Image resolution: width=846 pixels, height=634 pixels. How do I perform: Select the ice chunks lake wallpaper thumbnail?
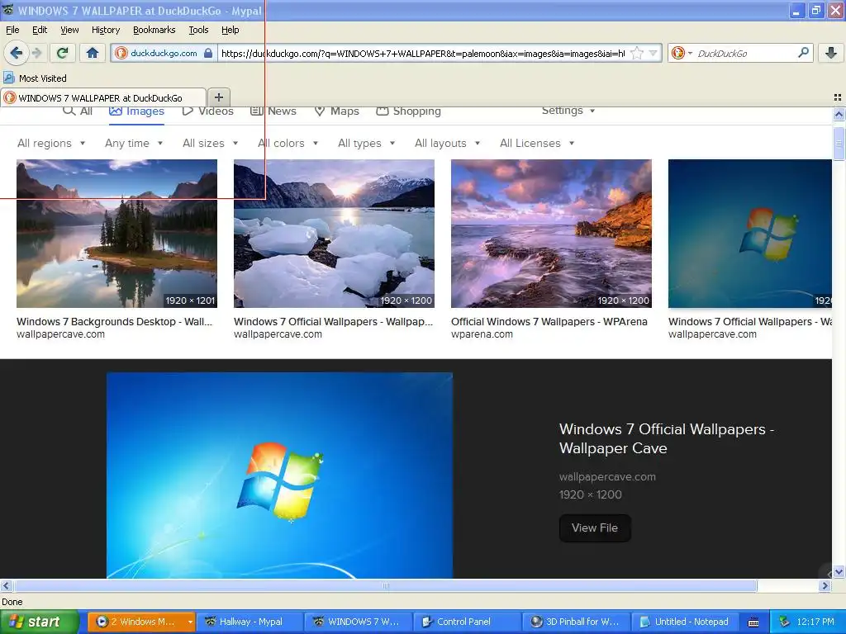[334, 234]
